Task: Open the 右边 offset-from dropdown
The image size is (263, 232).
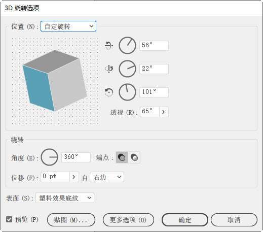Action: click(107, 177)
